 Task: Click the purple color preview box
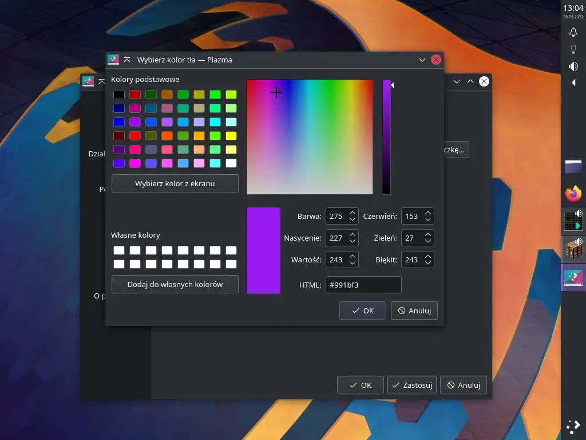click(x=263, y=250)
